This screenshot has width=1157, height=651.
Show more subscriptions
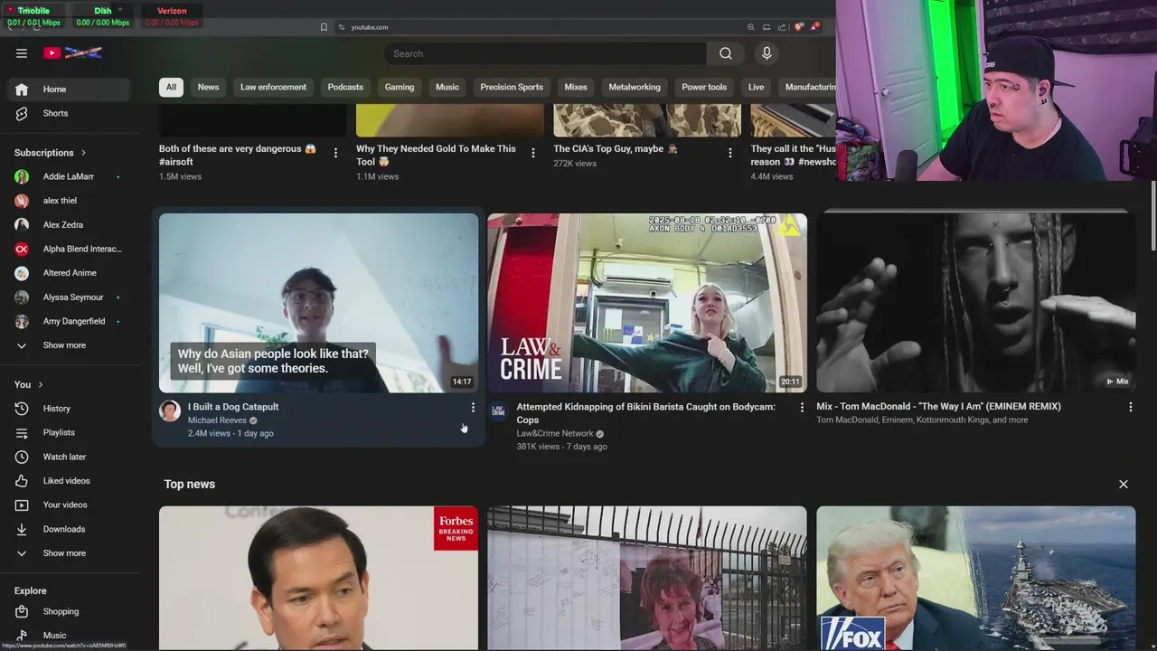69,345
